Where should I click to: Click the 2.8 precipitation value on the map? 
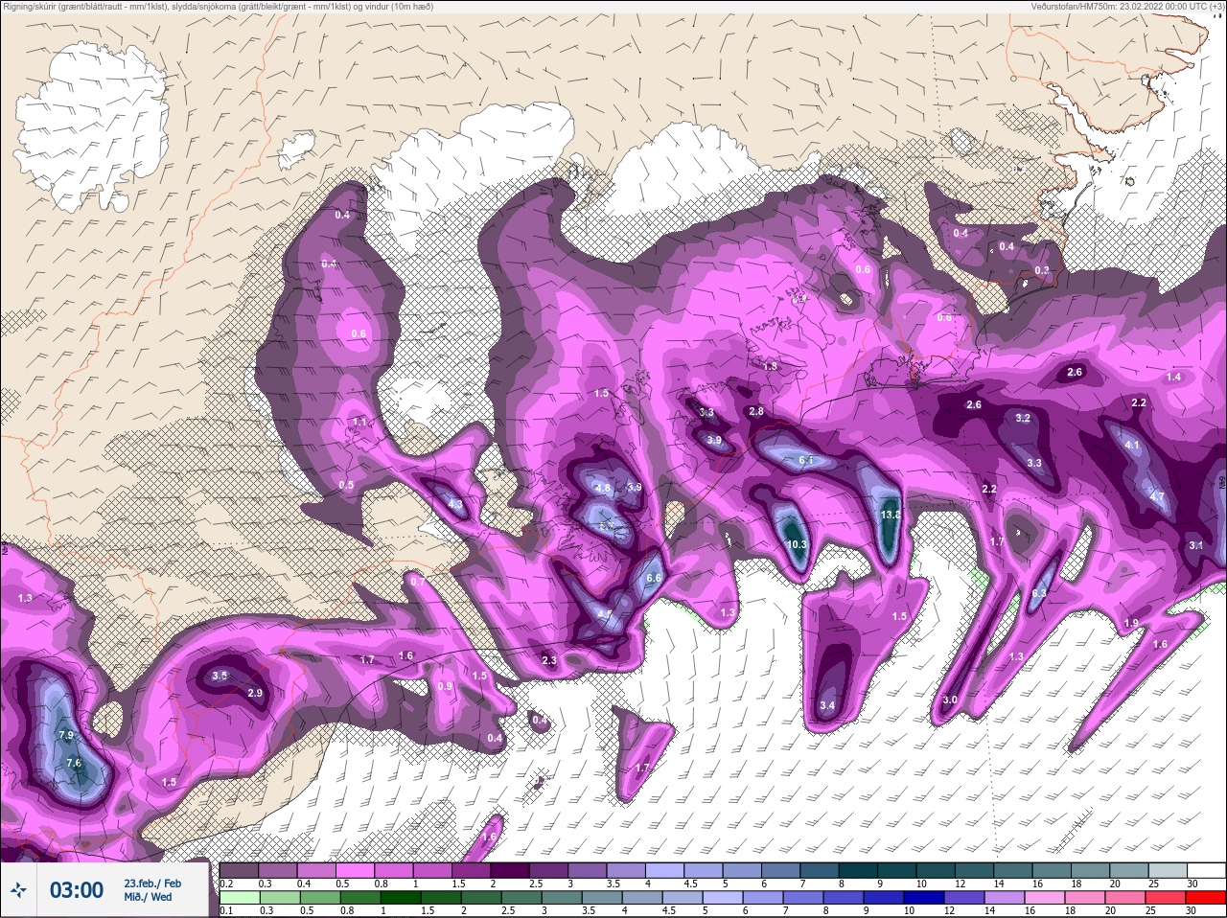coord(756,411)
